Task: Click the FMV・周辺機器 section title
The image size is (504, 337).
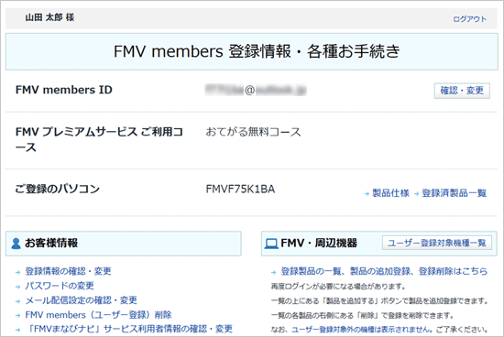Action: 319,244
